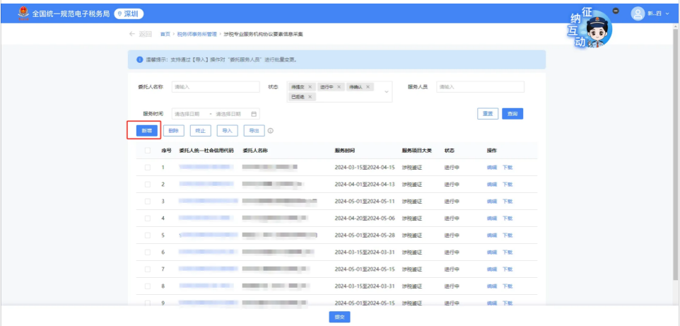This screenshot has height=326, width=680.
Task: Remove the 待提交 status tag
Action: click(310, 87)
